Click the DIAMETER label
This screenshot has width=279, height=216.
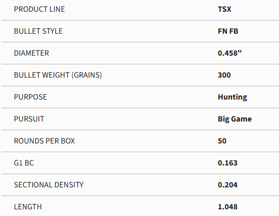pos(32,53)
